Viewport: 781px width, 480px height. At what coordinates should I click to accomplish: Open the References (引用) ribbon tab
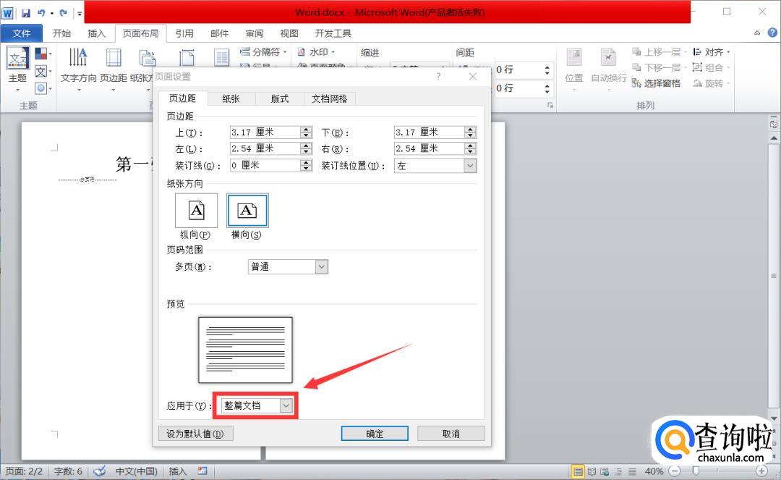[x=184, y=33]
